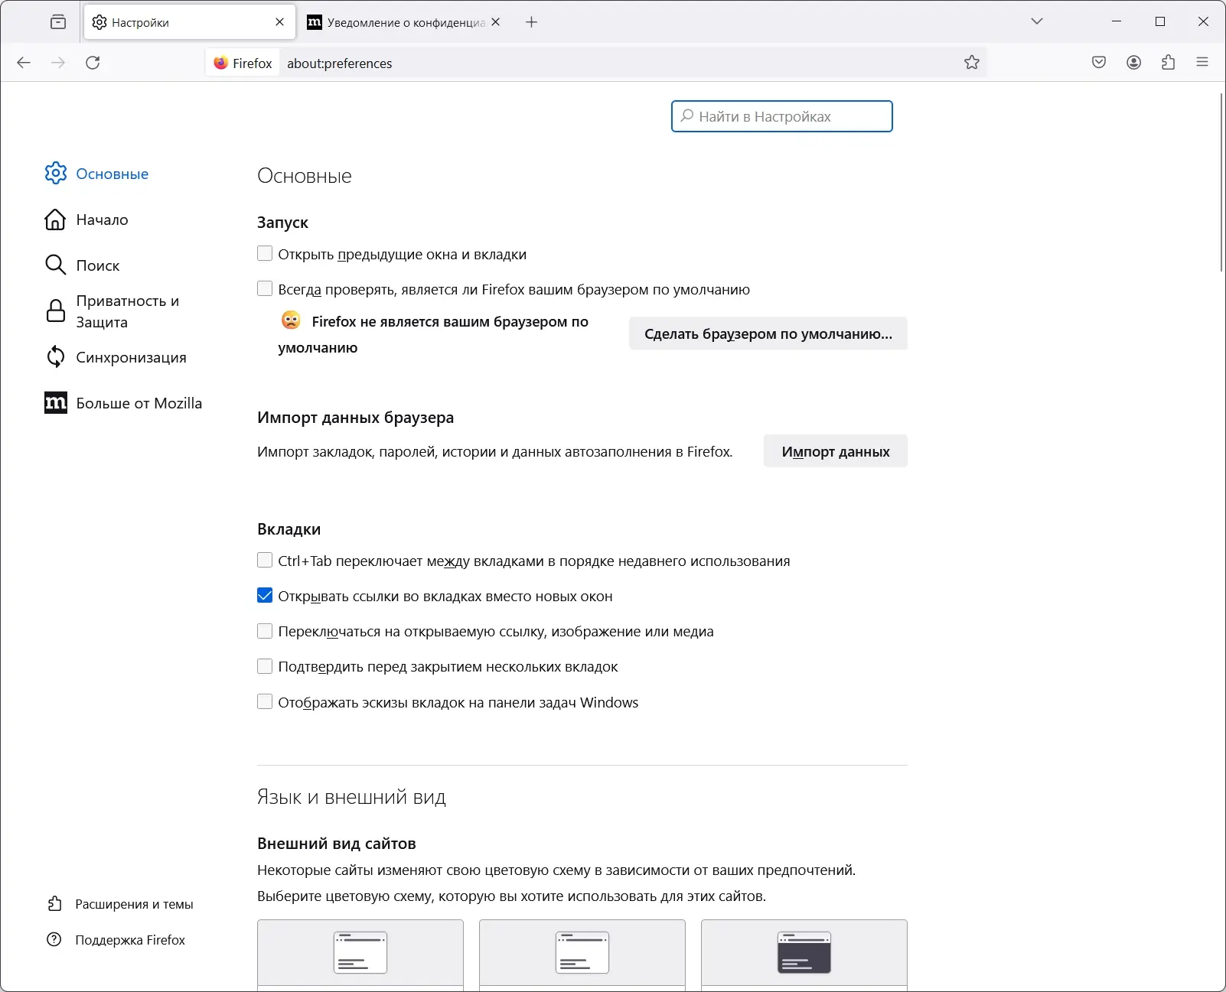Open Поддержка Firefox
Screen dimensions: 1226x992
(x=129, y=940)
